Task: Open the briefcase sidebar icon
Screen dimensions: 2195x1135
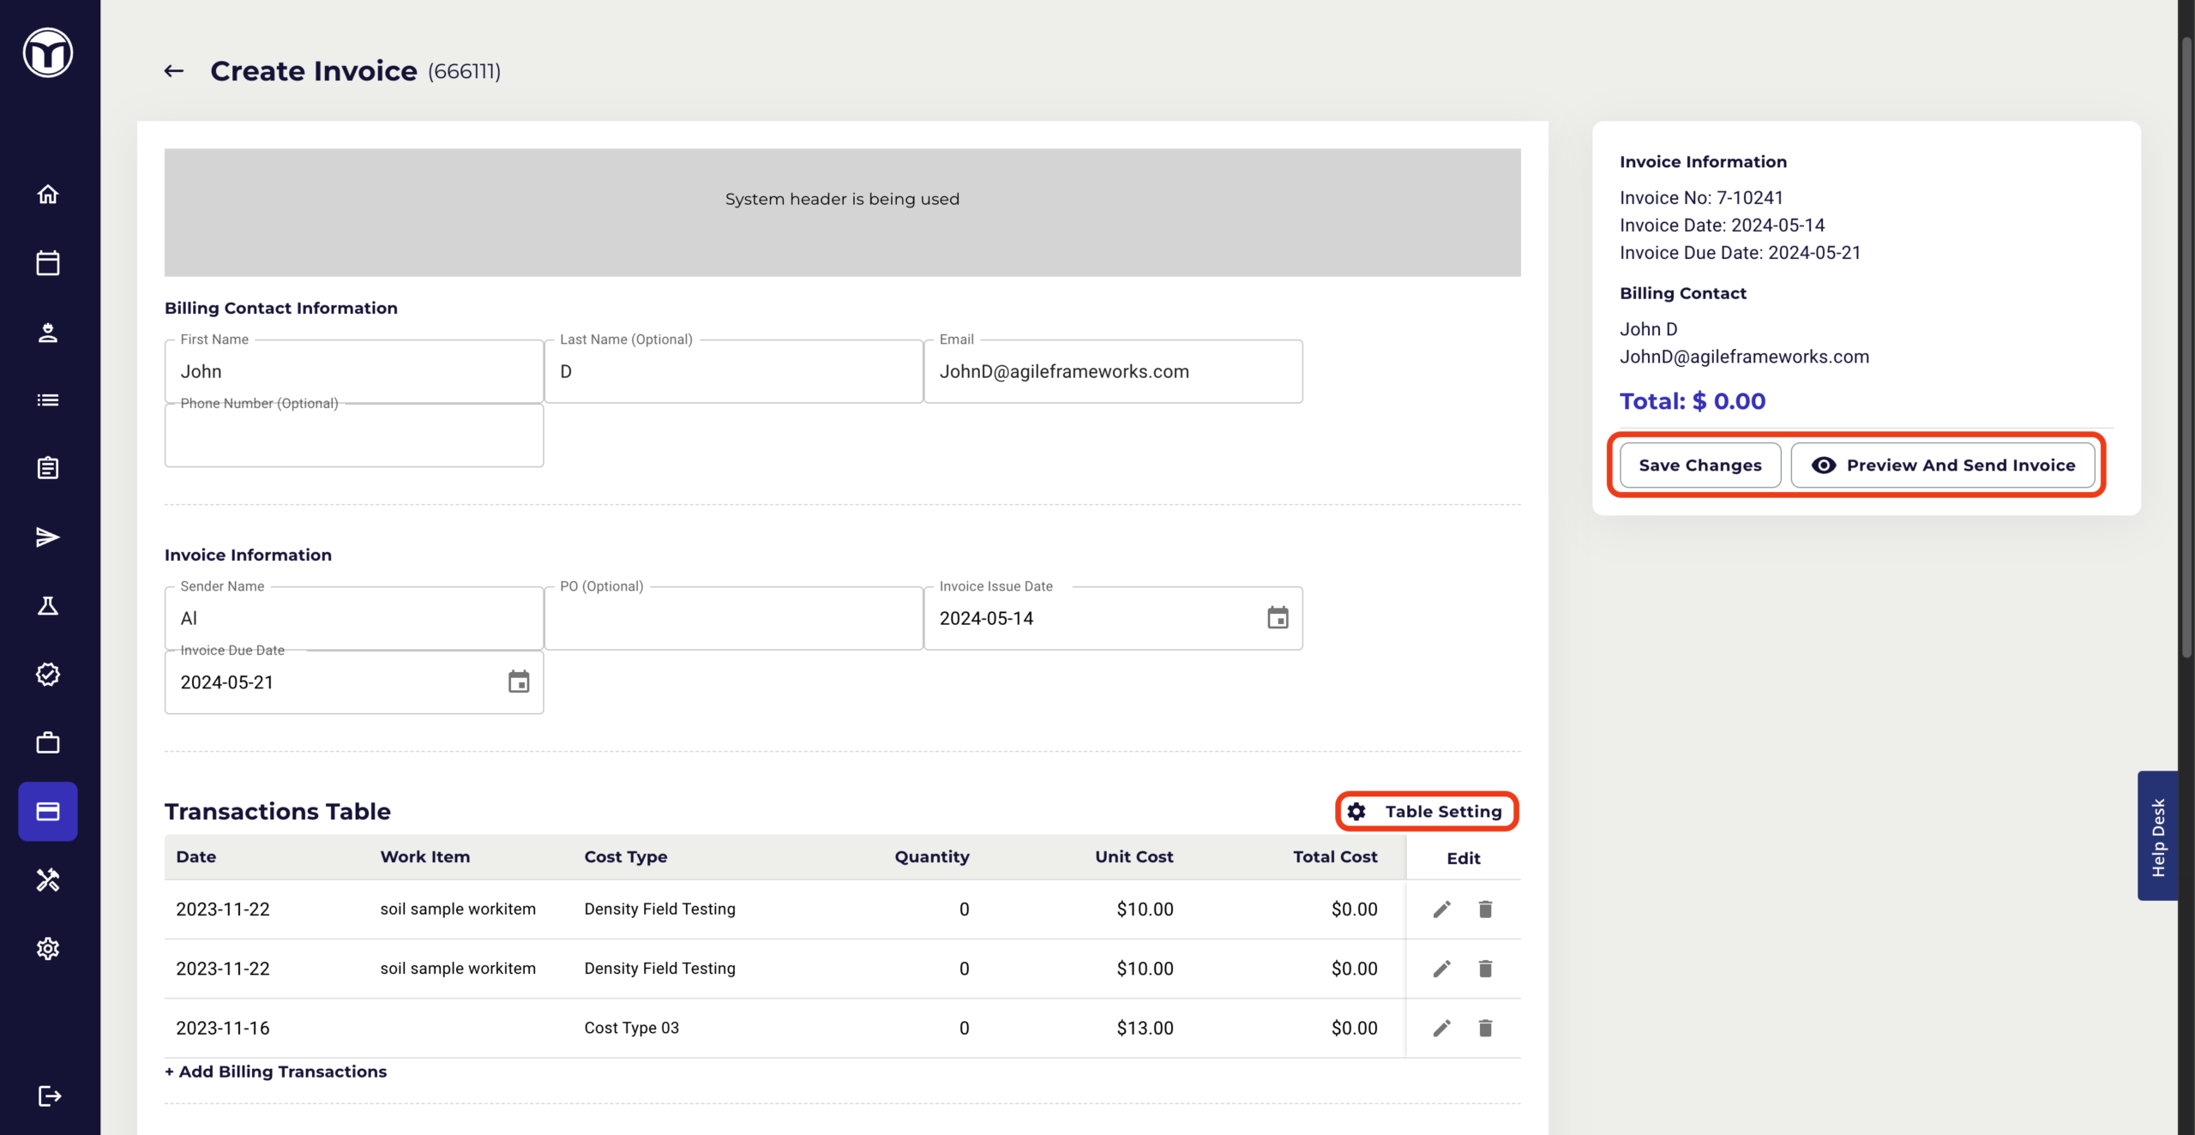Action: point(48,742)
